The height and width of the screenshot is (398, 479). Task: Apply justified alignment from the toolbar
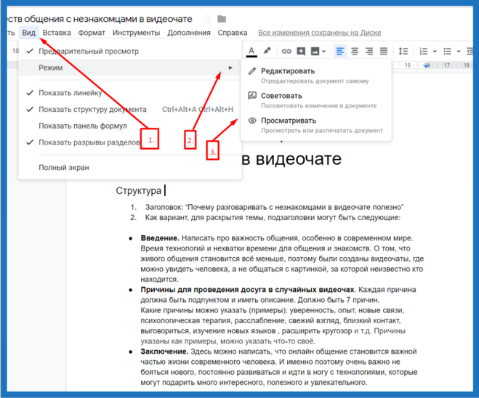click(x=384, y=51)
